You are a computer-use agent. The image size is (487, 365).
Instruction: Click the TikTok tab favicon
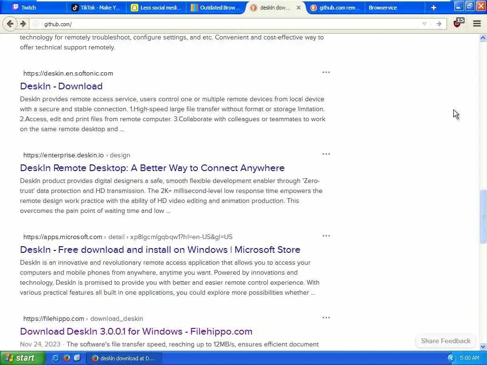pyautogui.click(x=75, y=8)
